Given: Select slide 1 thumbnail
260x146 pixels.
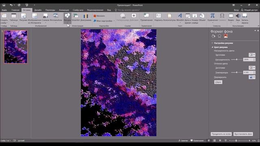Looking at the screenshot, I should click(16, 47).
